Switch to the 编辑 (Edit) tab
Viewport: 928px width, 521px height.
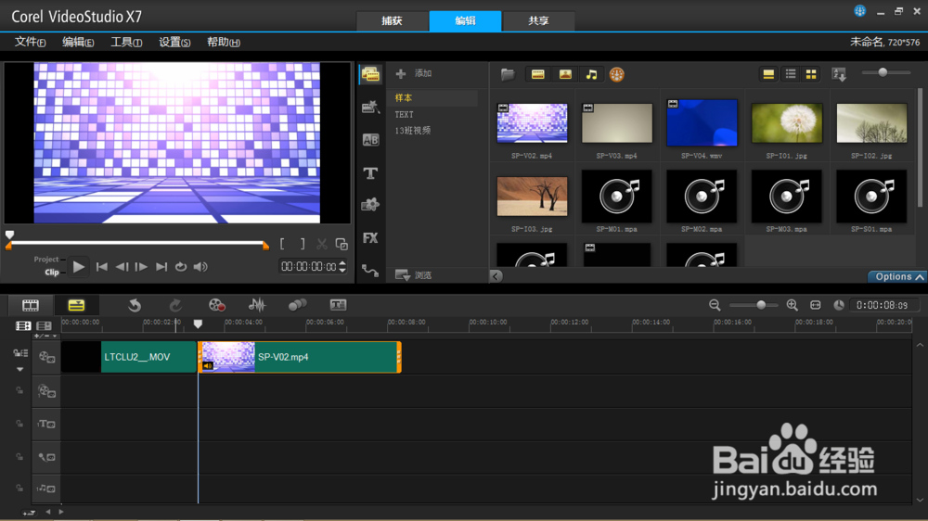click(x=465, y=20)
